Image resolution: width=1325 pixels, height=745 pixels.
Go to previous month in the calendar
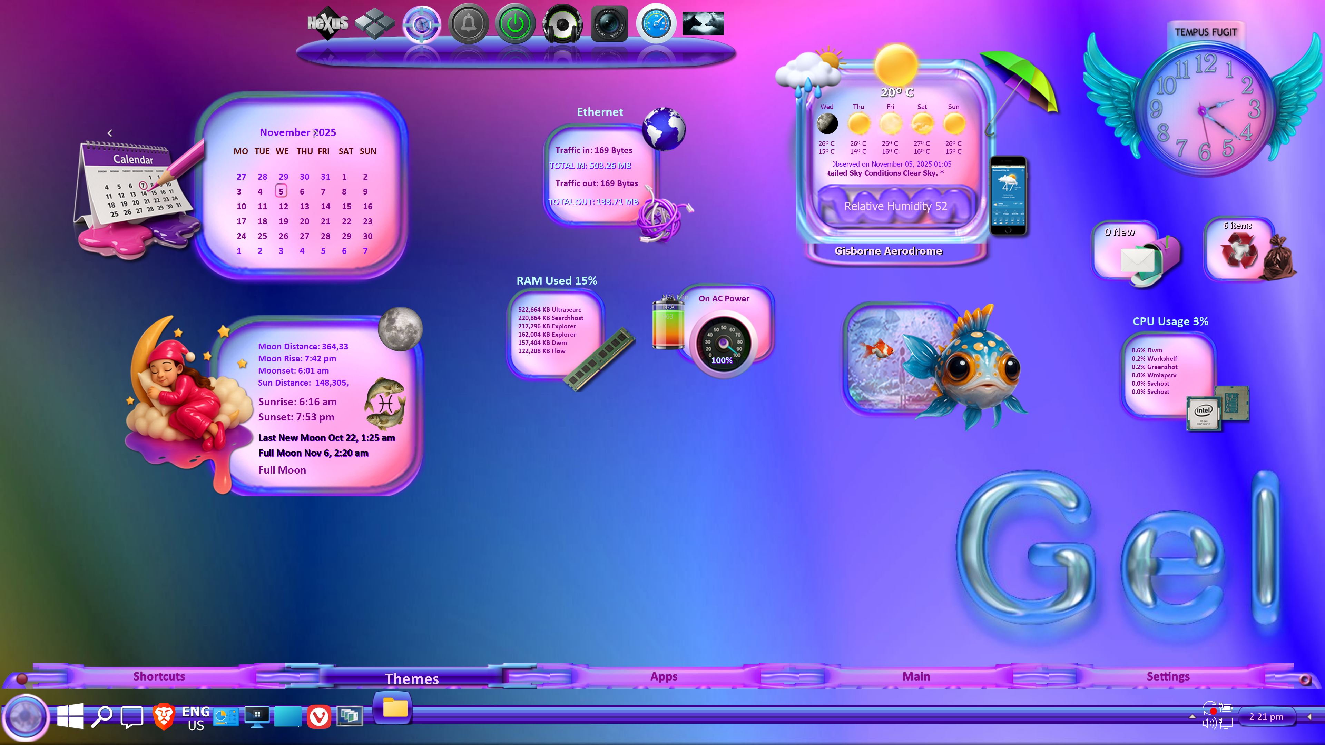(x=110, y=133)
